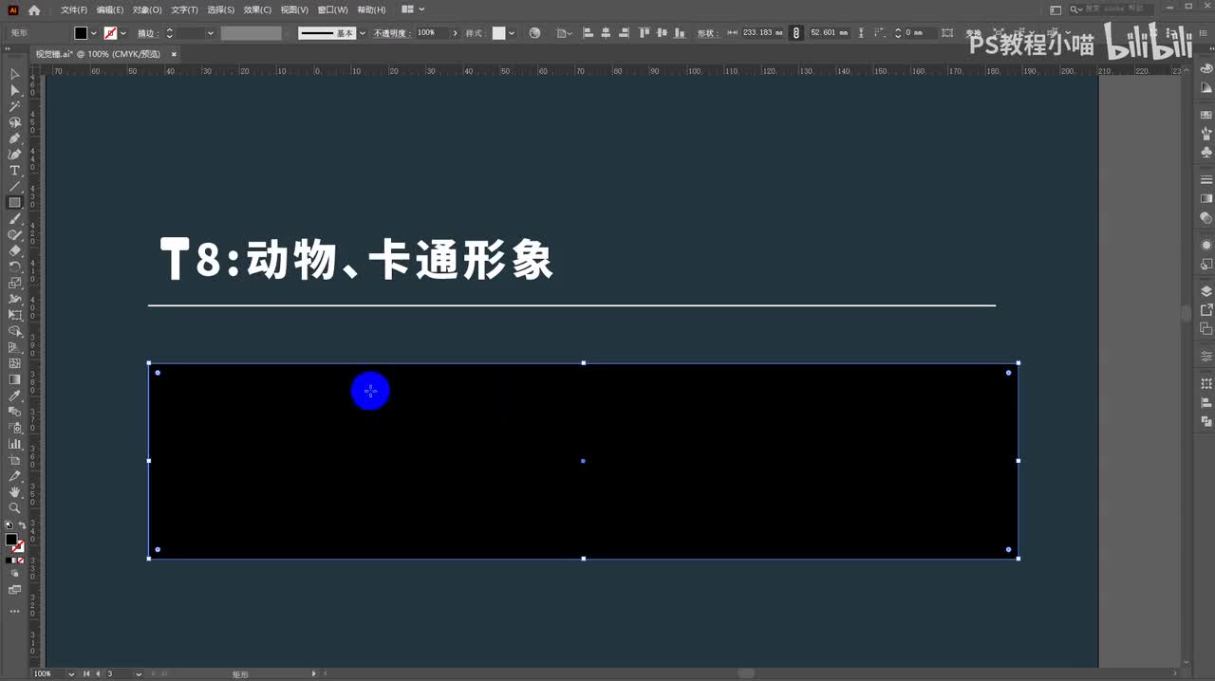Open the 窗口(W) menu
The height and width of the screenshot is (681, 1215).
[x=332, y=9]
